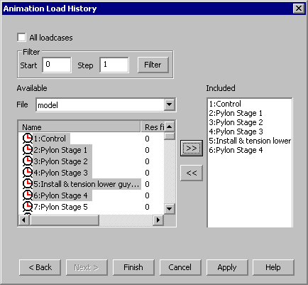Click into the Step input field
Screen dimensions: 308x285
pos(114,65)
